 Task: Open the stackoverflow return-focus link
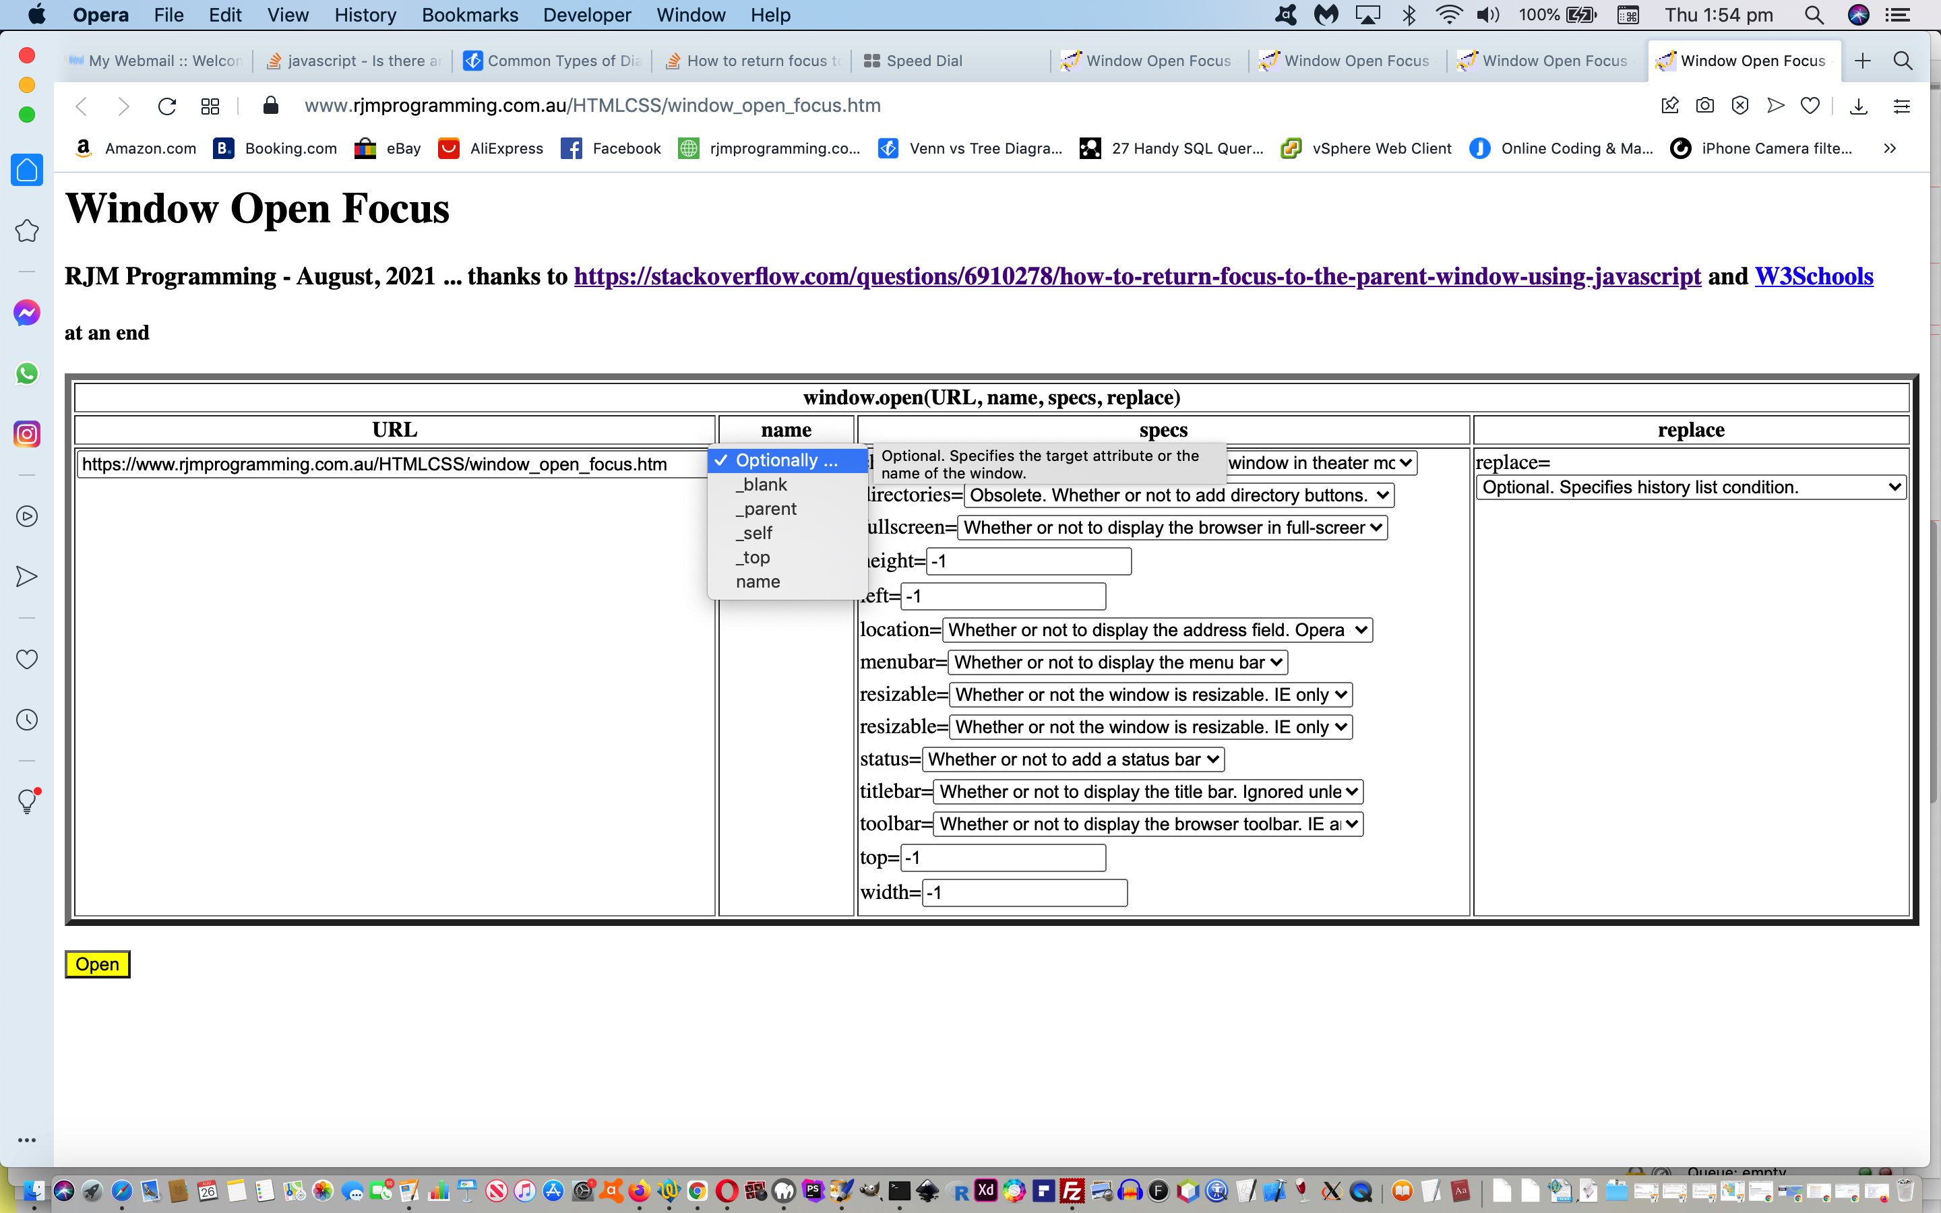[x=1138, y=276]
